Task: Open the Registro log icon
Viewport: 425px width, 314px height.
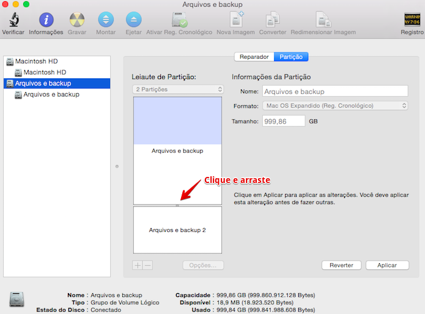Action: [412, 20]
